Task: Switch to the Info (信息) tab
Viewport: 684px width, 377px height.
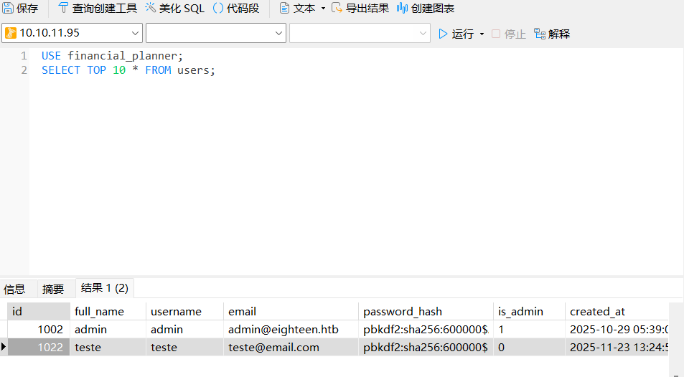Action: pyautogui.click(x=14, y=289)
